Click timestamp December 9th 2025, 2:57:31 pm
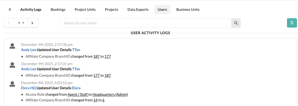The width and height of the screenshot is (298, 106). coord(47,64)
